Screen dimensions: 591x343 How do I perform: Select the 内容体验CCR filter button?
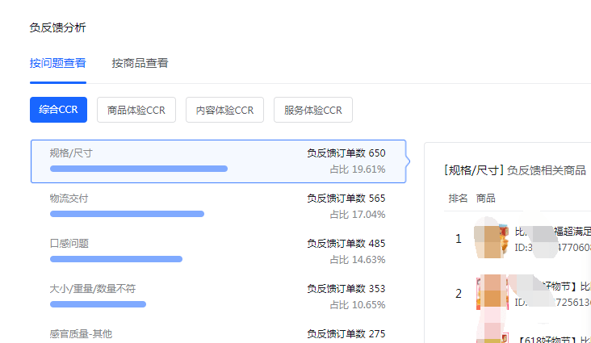point(224,110)
